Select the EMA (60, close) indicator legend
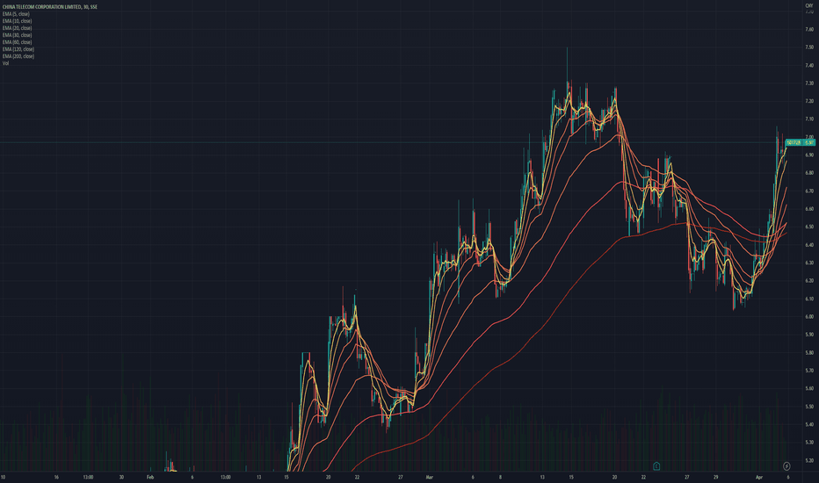 [18, 42]
